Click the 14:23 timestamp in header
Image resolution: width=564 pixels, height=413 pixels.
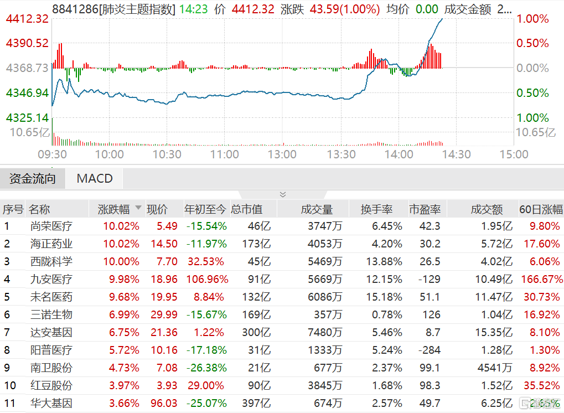coord(194,9)
